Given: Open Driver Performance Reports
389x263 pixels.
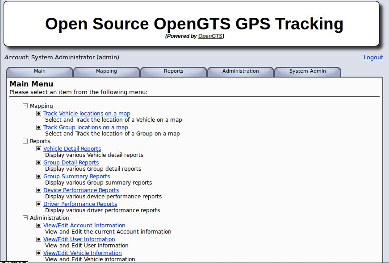Looking at the screenshot, I should [x=80, y=204].
